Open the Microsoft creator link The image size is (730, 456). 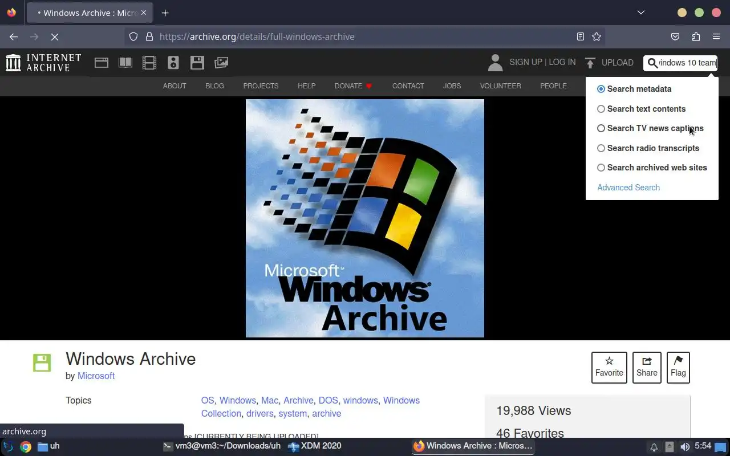tap(96, 376)
